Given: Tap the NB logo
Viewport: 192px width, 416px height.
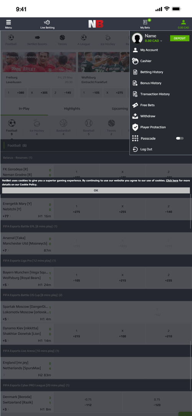Looking at the screenshot, I should [x=96, y=24].
